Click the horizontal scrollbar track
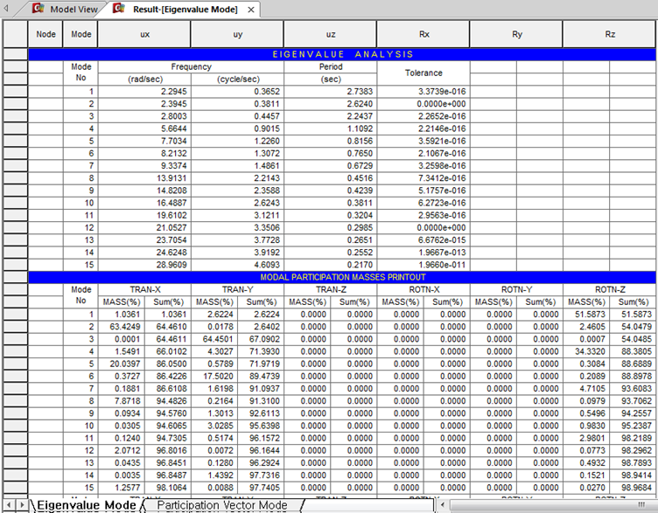This screenshot has height=513, width=658. pos(552,505)
